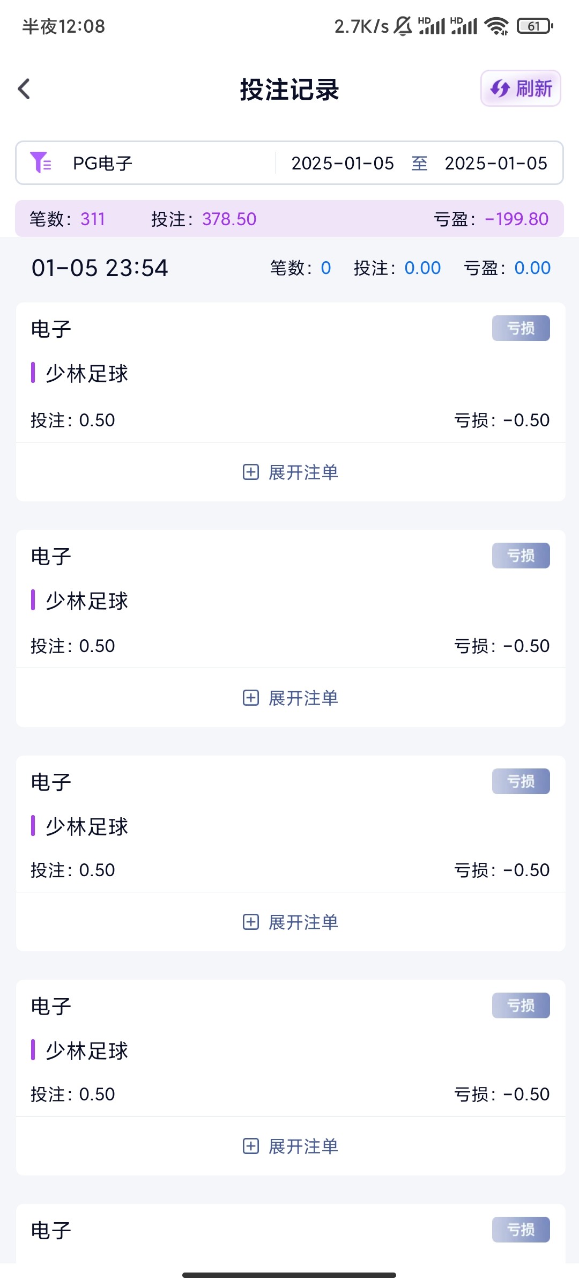Open the start date 2025-01-05 picker

tap(343, 163)
